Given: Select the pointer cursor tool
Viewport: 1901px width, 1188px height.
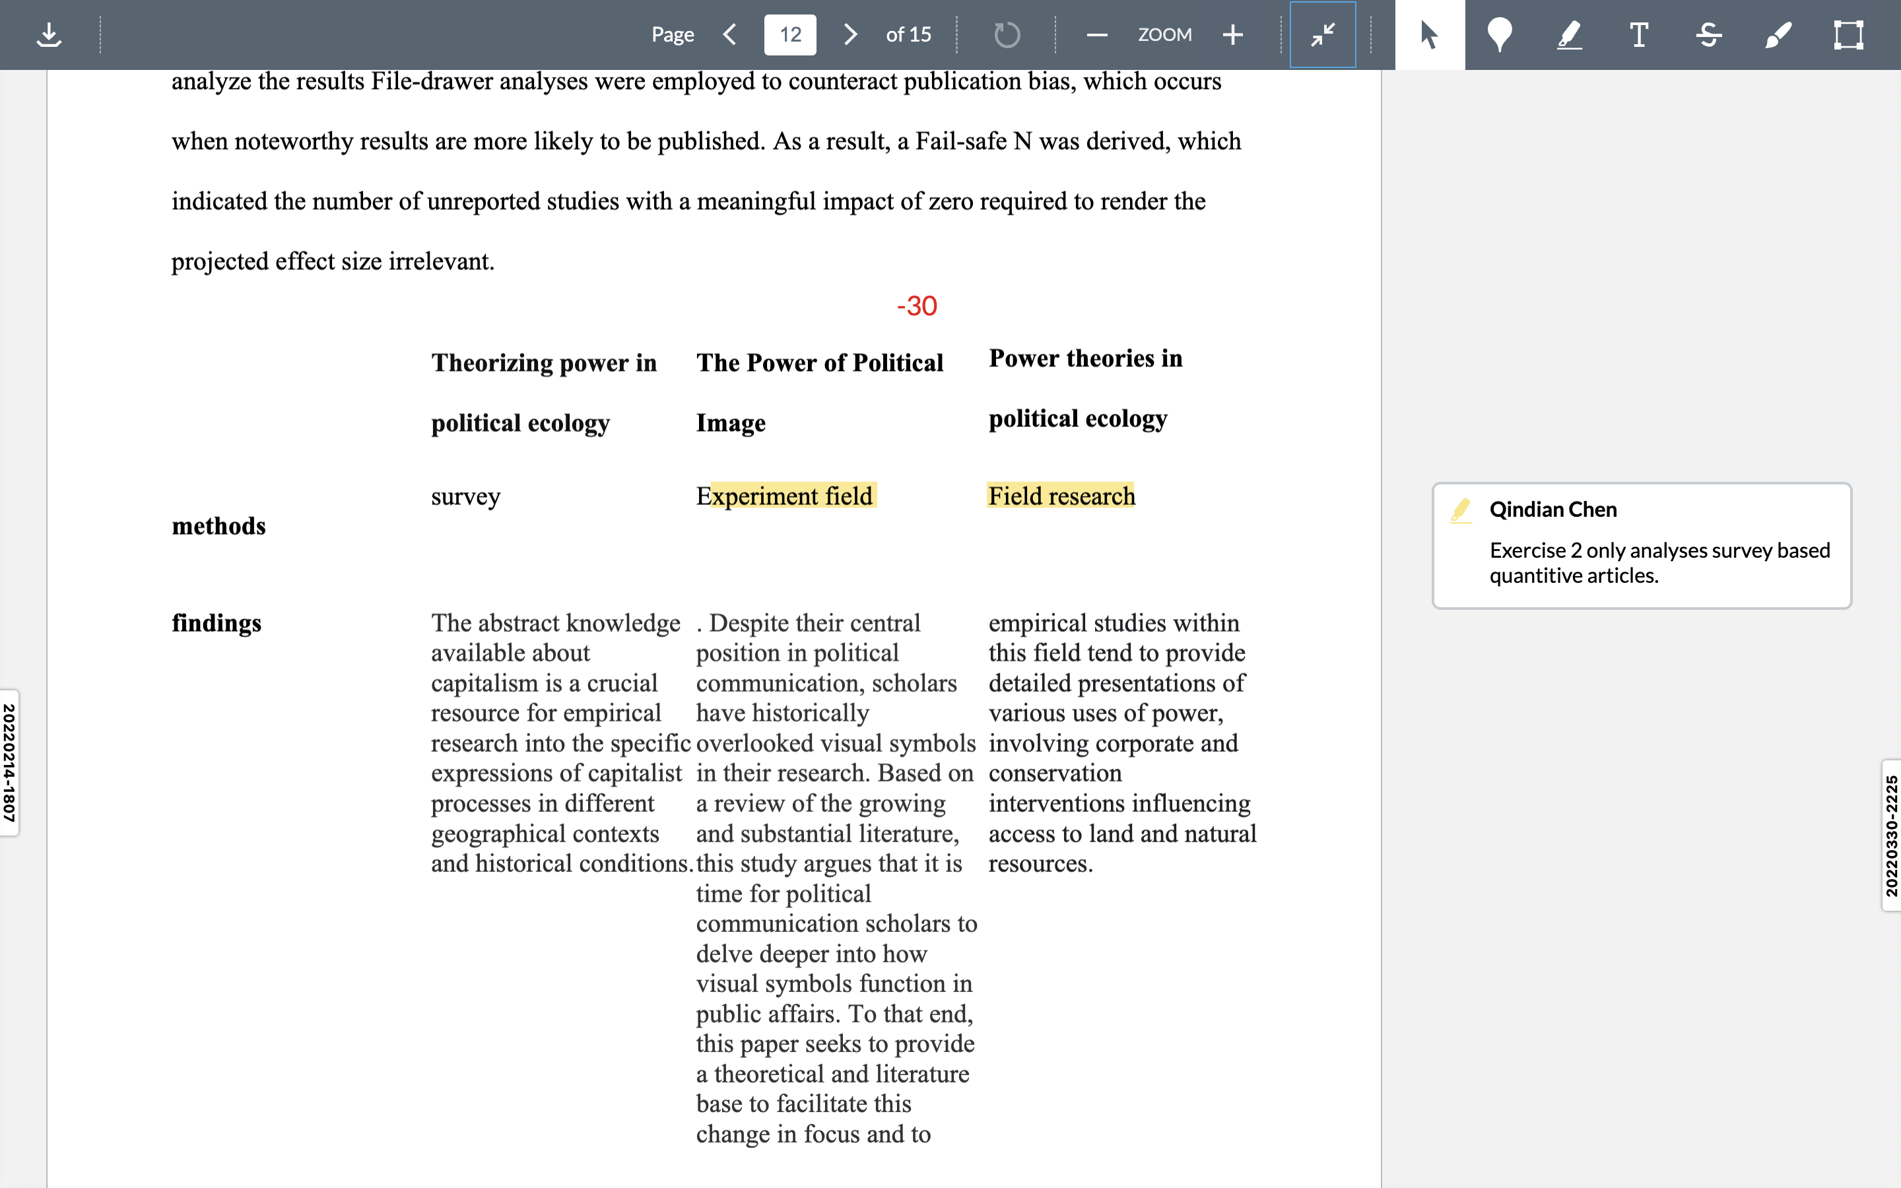Looking at the screenshot, I should click(x=1430, y=34).
